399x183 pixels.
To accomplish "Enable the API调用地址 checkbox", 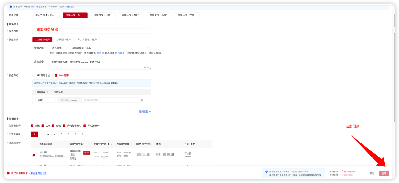I will click(34, 75).
